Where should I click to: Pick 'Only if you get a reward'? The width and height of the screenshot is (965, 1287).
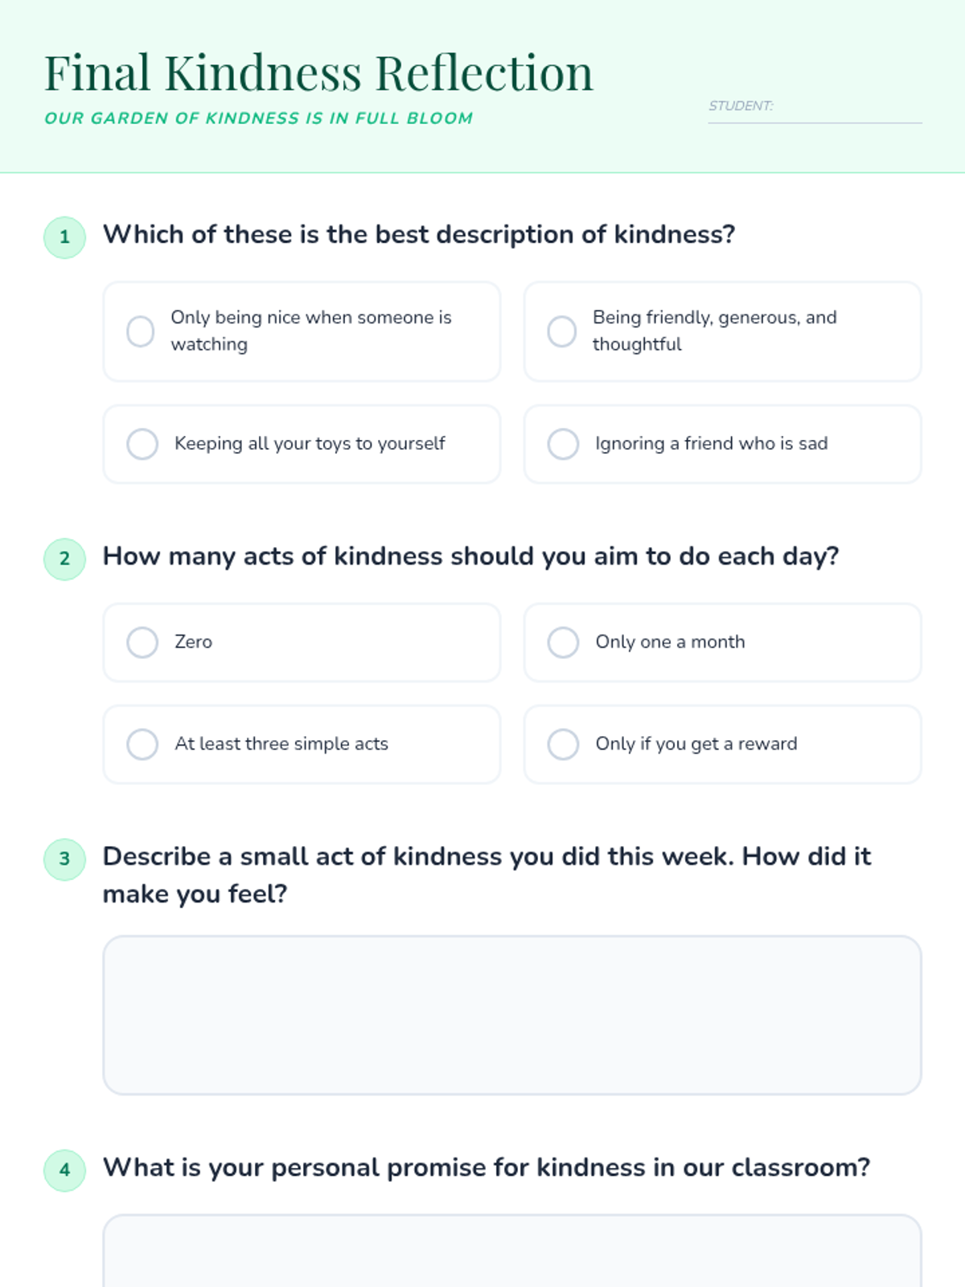click(722, 744)
